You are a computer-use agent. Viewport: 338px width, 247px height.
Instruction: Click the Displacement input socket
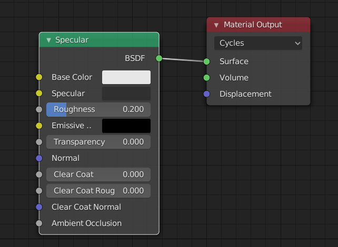(x=206, y=94)
